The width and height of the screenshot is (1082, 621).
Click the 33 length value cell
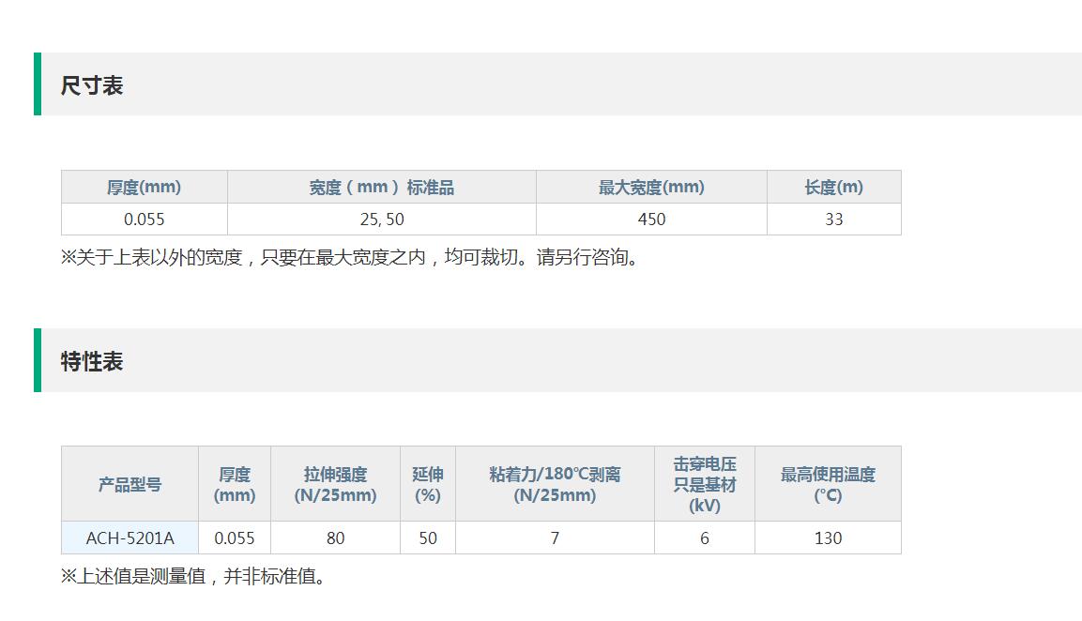834,220
